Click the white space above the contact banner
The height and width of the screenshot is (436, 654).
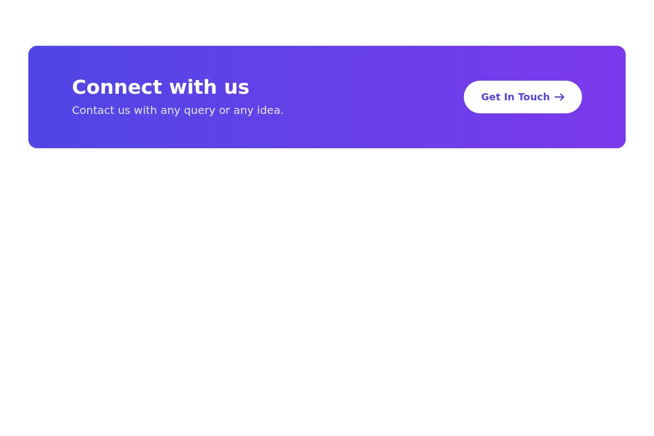pyautogui.click(x=327, y=22)
